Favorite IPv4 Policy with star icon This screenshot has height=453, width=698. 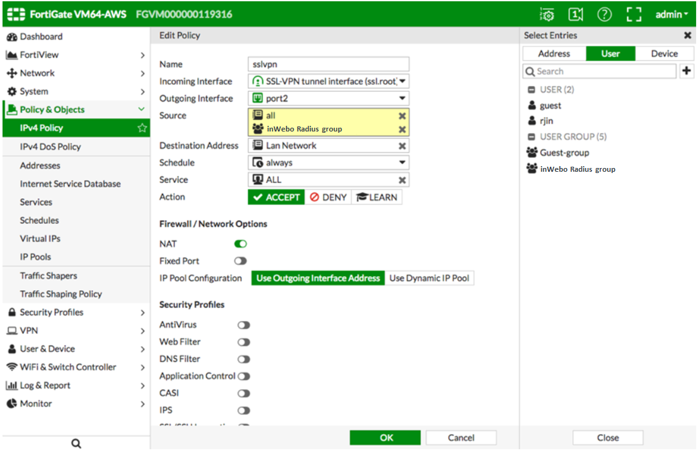coord(142,128)
